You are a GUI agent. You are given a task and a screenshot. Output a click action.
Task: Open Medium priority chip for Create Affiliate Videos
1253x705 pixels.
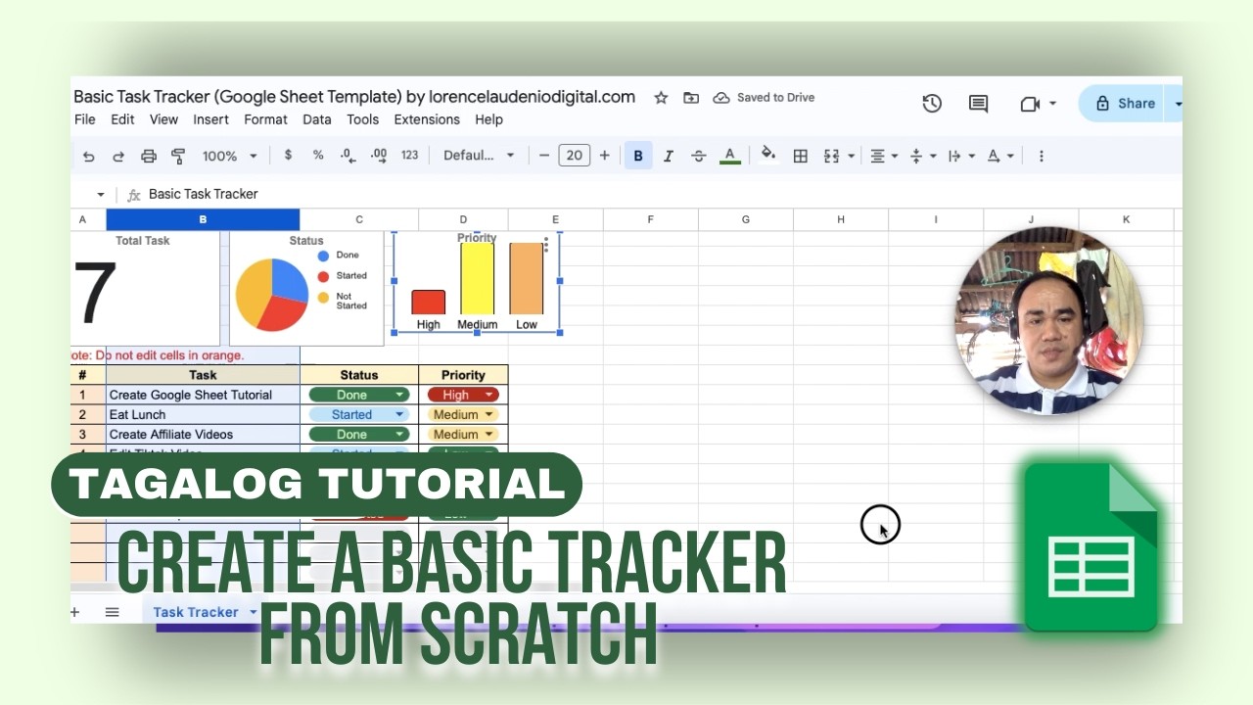tap(463, 434)
